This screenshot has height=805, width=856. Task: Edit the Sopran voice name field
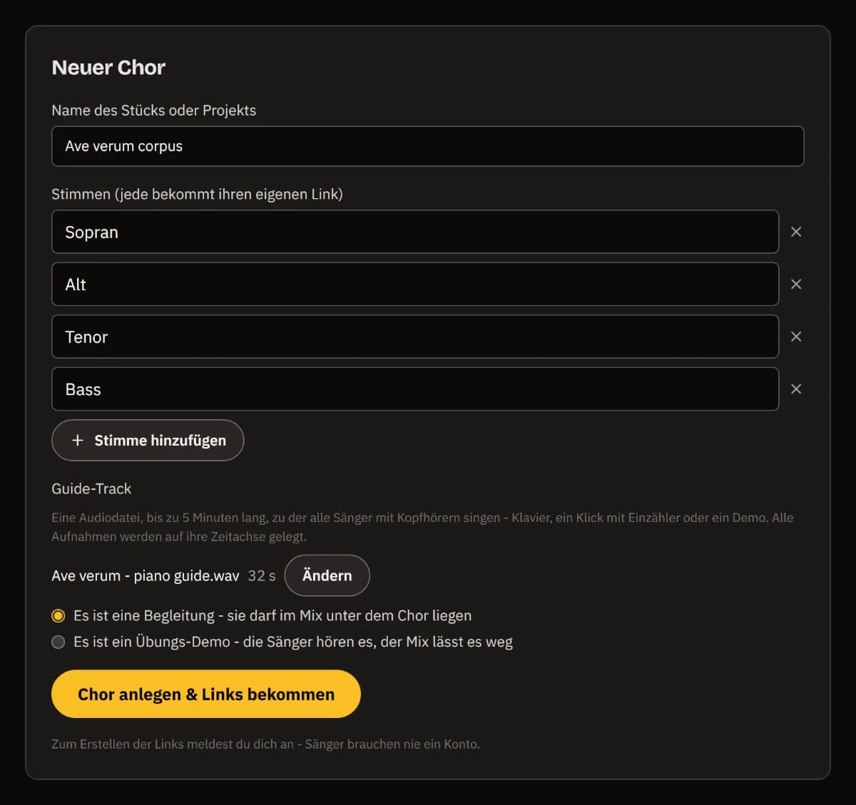point(415,232)
